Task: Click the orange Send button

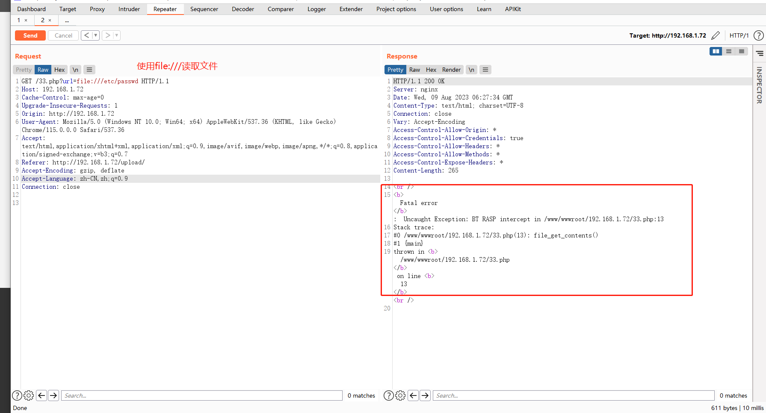Action: [30, 35]
